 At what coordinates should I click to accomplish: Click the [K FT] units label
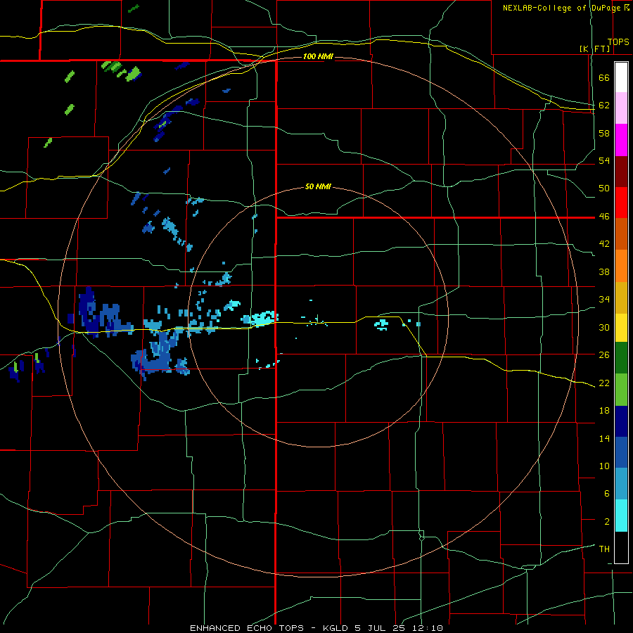(595, 49)
